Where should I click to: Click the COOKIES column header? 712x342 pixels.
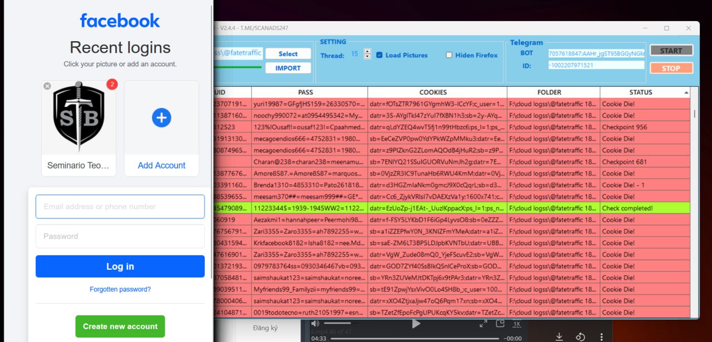[x=437, y=92]
